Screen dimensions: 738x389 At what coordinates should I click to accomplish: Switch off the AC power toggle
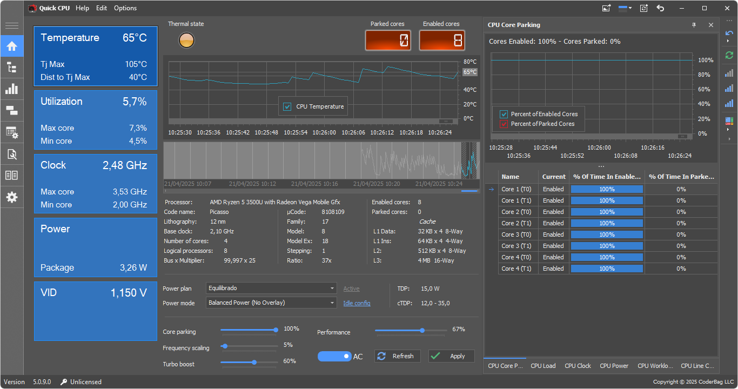pyautogui.click(x=334, y=356)
